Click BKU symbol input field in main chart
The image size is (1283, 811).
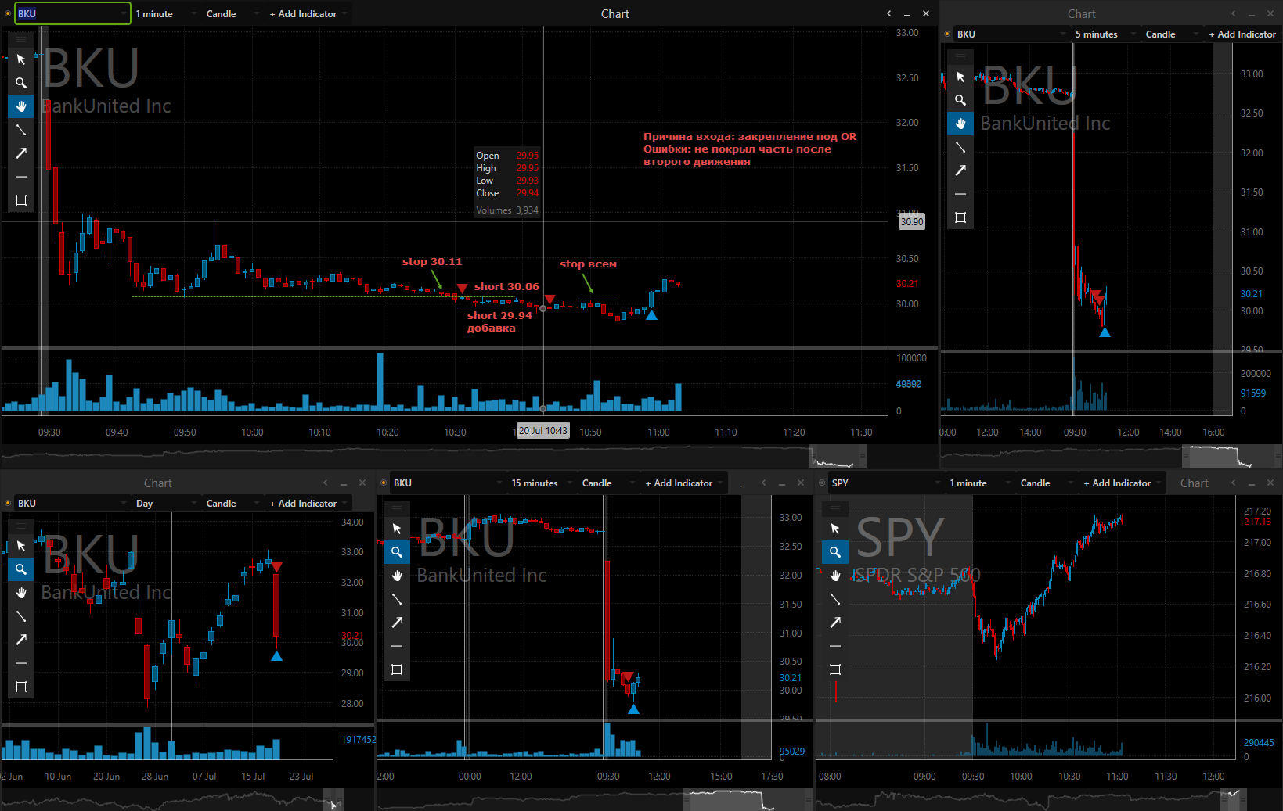click(72, 14)
